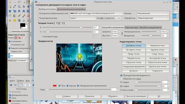Open the Режим Нормальное dropdown
185x104 pixels.
coord(153,14)
